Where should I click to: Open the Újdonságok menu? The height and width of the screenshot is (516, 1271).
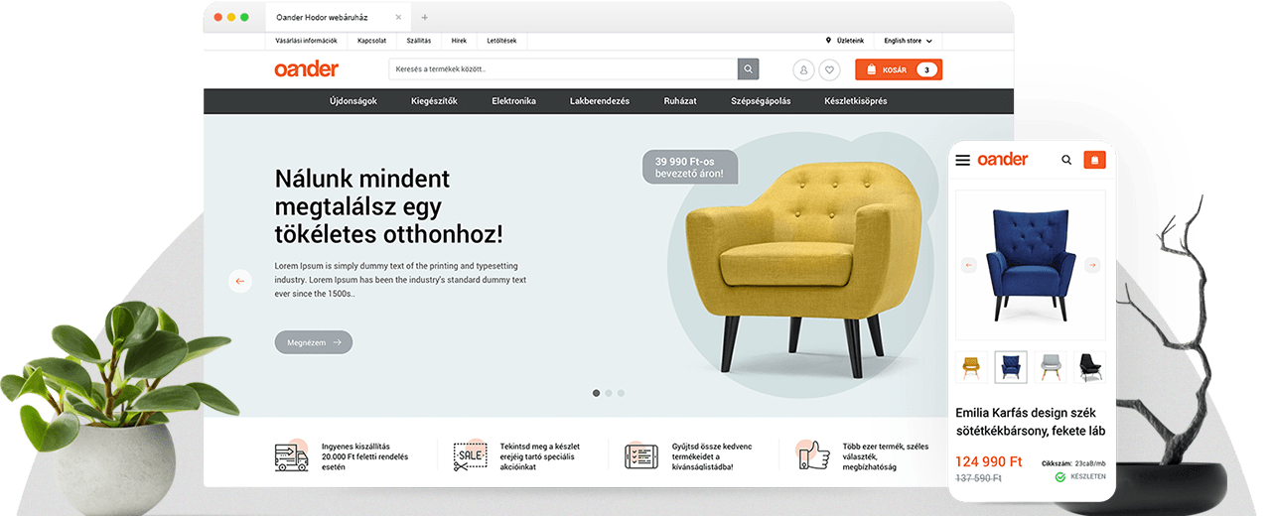click(x=353, y=101)
